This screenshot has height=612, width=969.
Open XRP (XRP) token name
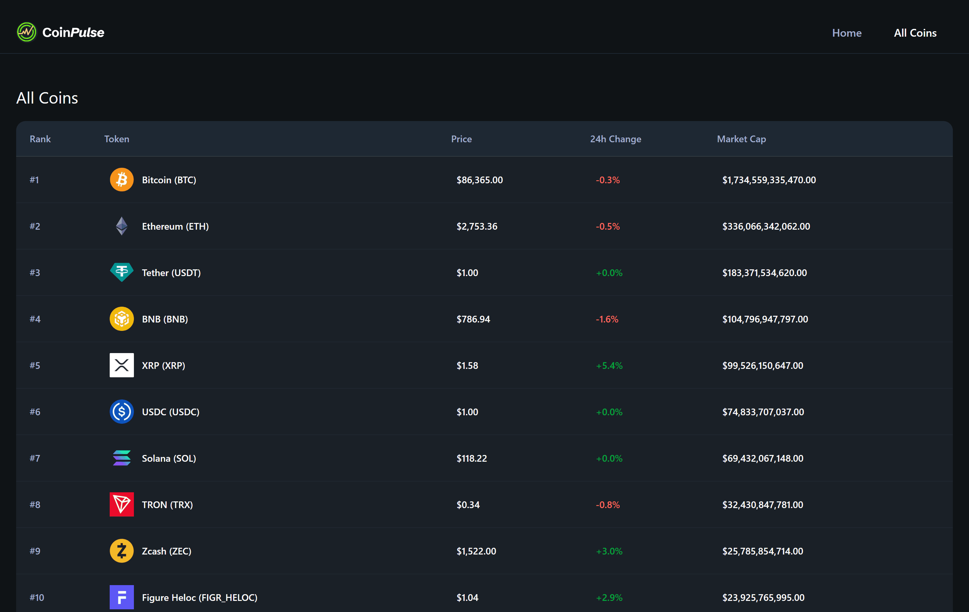[x=164, y=365]
